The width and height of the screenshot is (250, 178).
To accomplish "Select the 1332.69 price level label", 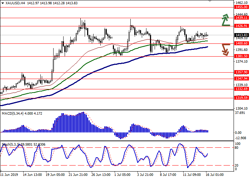I will click(x=241, y=89).
